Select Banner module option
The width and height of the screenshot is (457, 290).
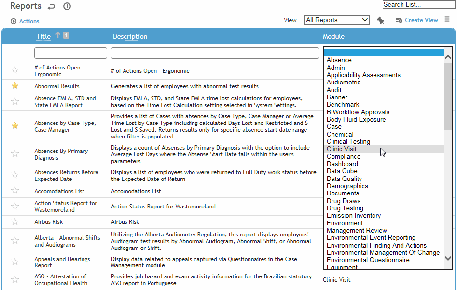[384, 97]
